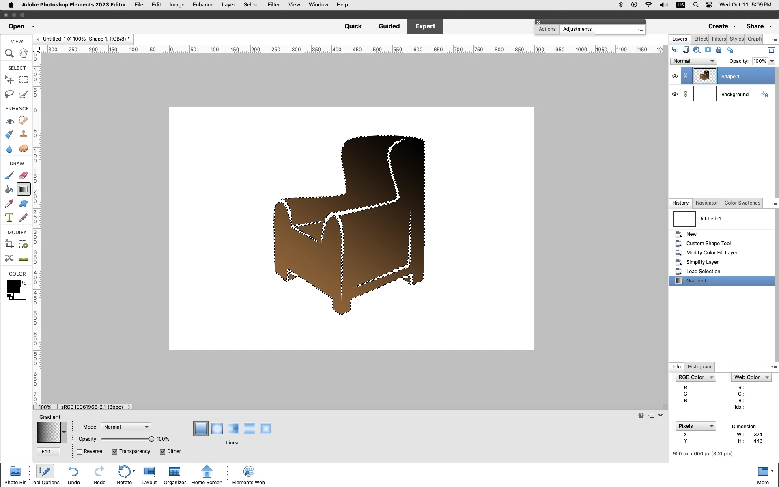Click the black foreground color swatch
Screen dimensions: 779x487
[13, 287]
